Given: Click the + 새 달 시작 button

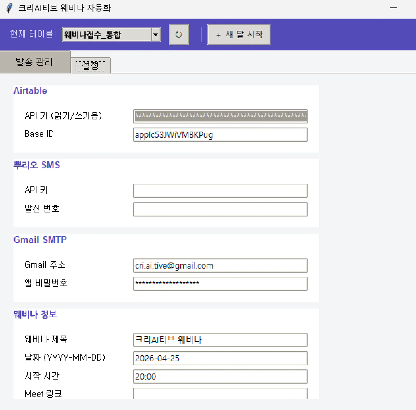Looking at the screenshot, I should (239, 35).
